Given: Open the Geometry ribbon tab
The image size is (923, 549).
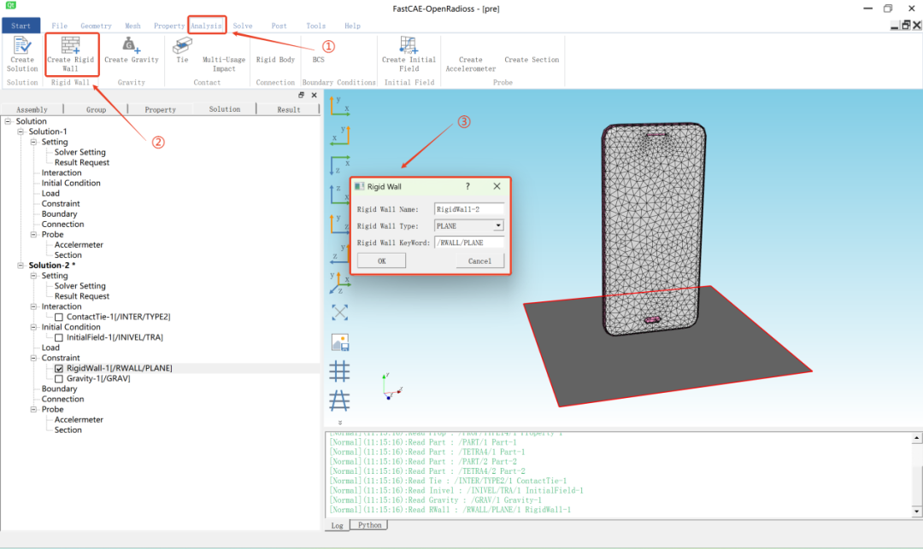Looking at the screenshot, I should coord(96,26).
